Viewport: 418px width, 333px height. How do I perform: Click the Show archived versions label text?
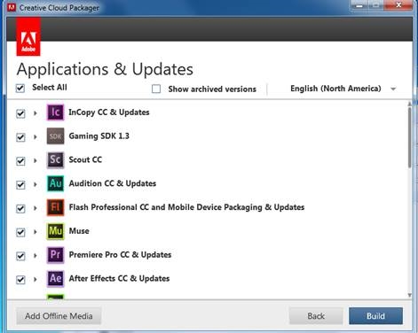212,89
